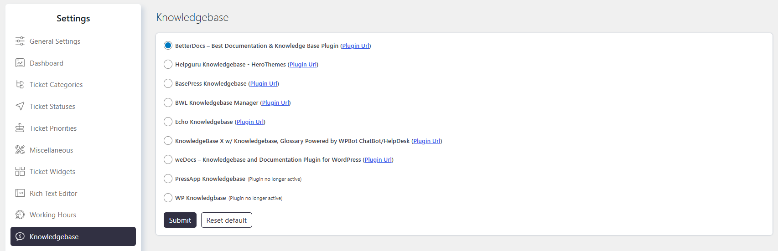Click the General Settings sliders icon

point(20,41)
